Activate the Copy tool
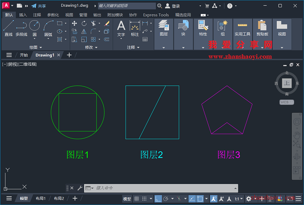304x205 pixels. click(x=74, y=31)
